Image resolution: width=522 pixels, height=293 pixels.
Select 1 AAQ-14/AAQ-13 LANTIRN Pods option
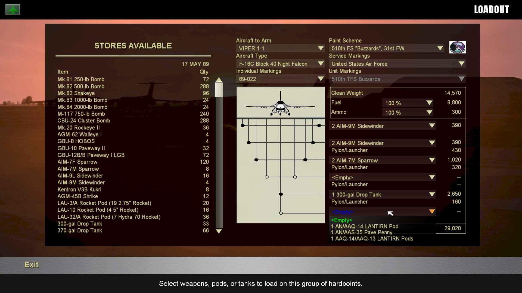(x=372, y=238)
